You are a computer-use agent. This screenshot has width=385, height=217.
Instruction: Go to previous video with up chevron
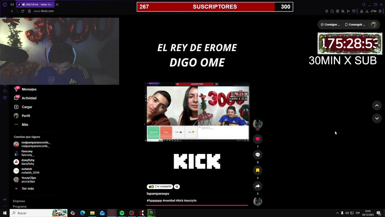(x=377, y=105)
